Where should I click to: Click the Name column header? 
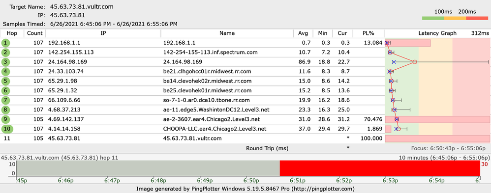pos(227,33)
